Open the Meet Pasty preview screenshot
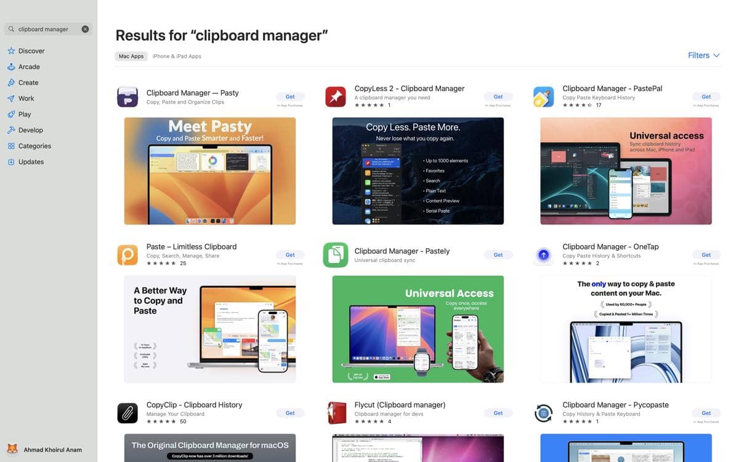Image resolution: width=739 pixels, height=462 pixels. [210, 171]
